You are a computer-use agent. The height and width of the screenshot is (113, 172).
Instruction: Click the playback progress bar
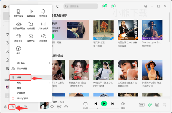tap(104, 108)
